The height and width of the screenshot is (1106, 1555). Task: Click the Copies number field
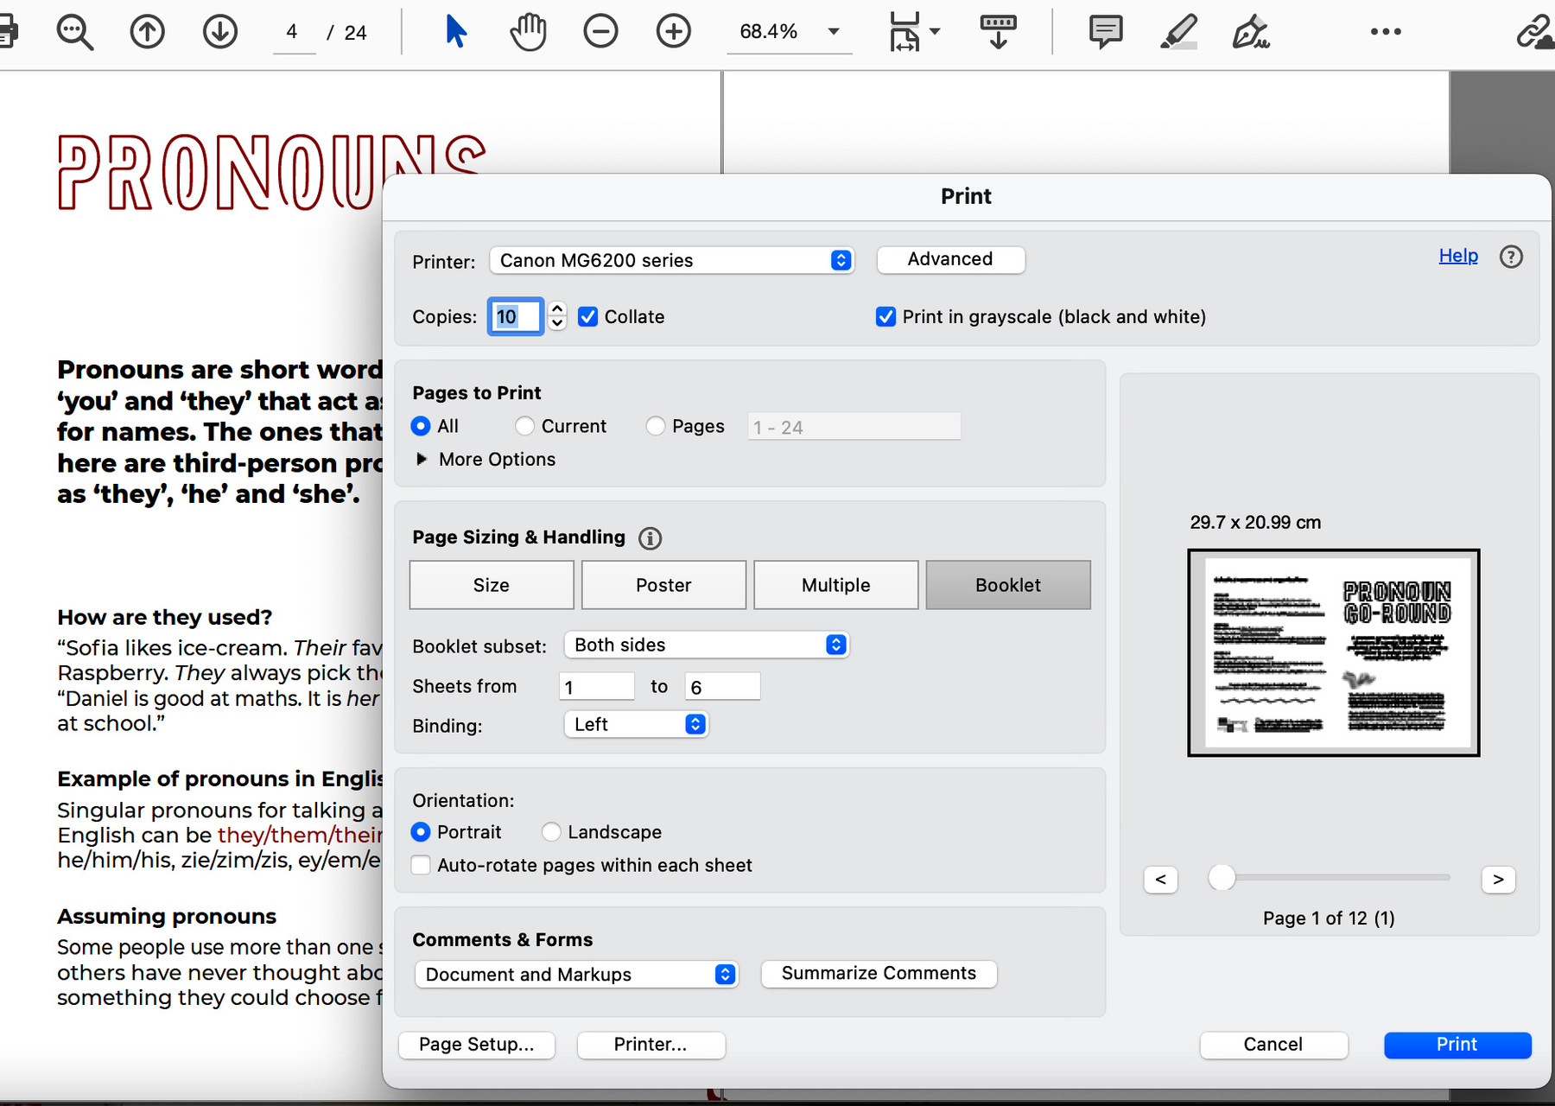tap(515, 316)
